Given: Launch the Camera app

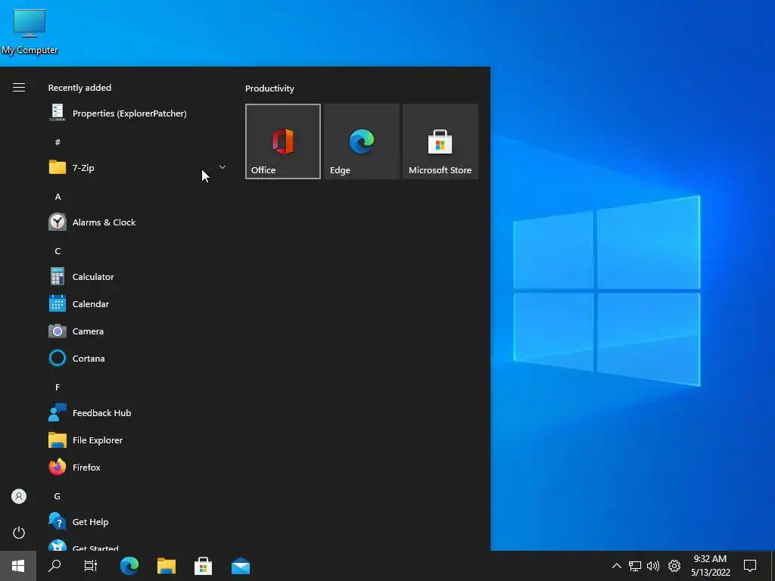Looking at the screenshot, I should click(139, 331).
